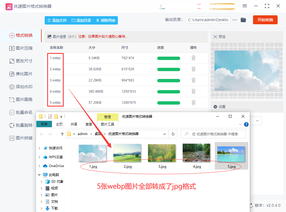Image resolution: width=286 pixels, height=212 pixels.
Task: Open the 批量旋转 tool
Action: [21, 125]
